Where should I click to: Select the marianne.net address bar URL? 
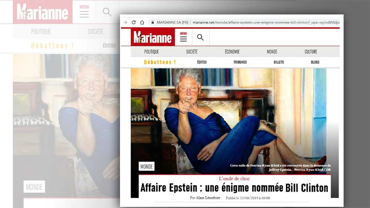[266, 22]
